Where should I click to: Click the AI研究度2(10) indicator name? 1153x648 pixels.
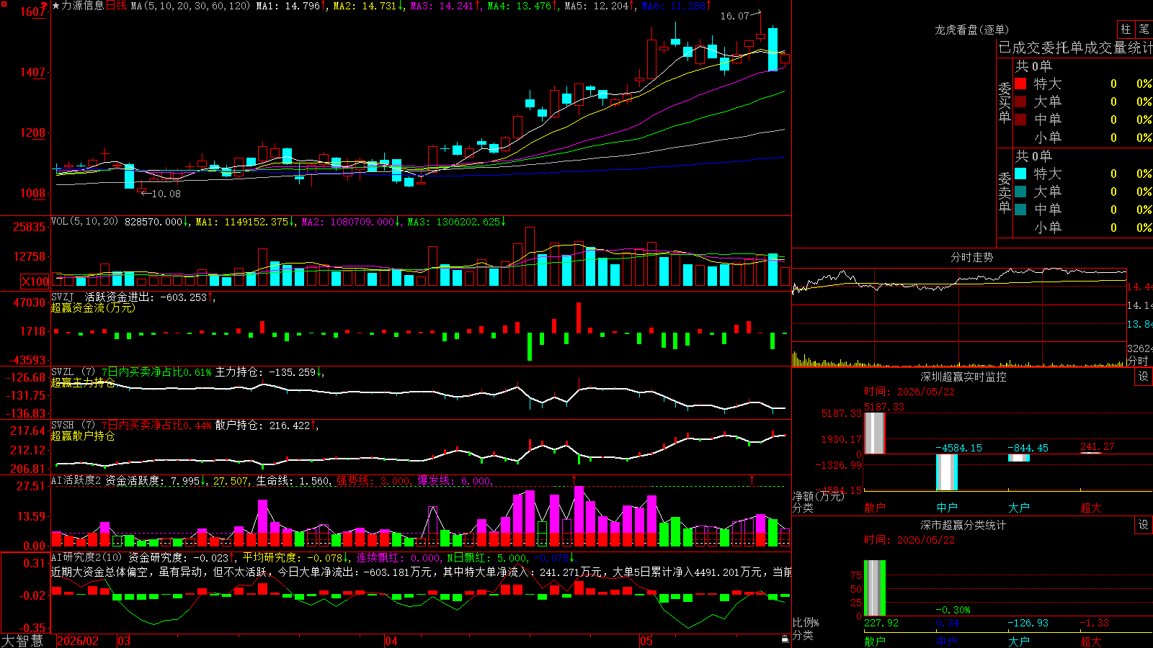pyautogui.click(x=86, y=557)
